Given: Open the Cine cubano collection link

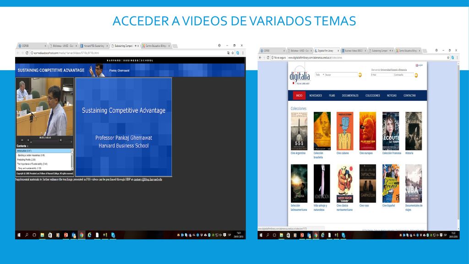Looking at the screenshot, I should pos(343,153).
